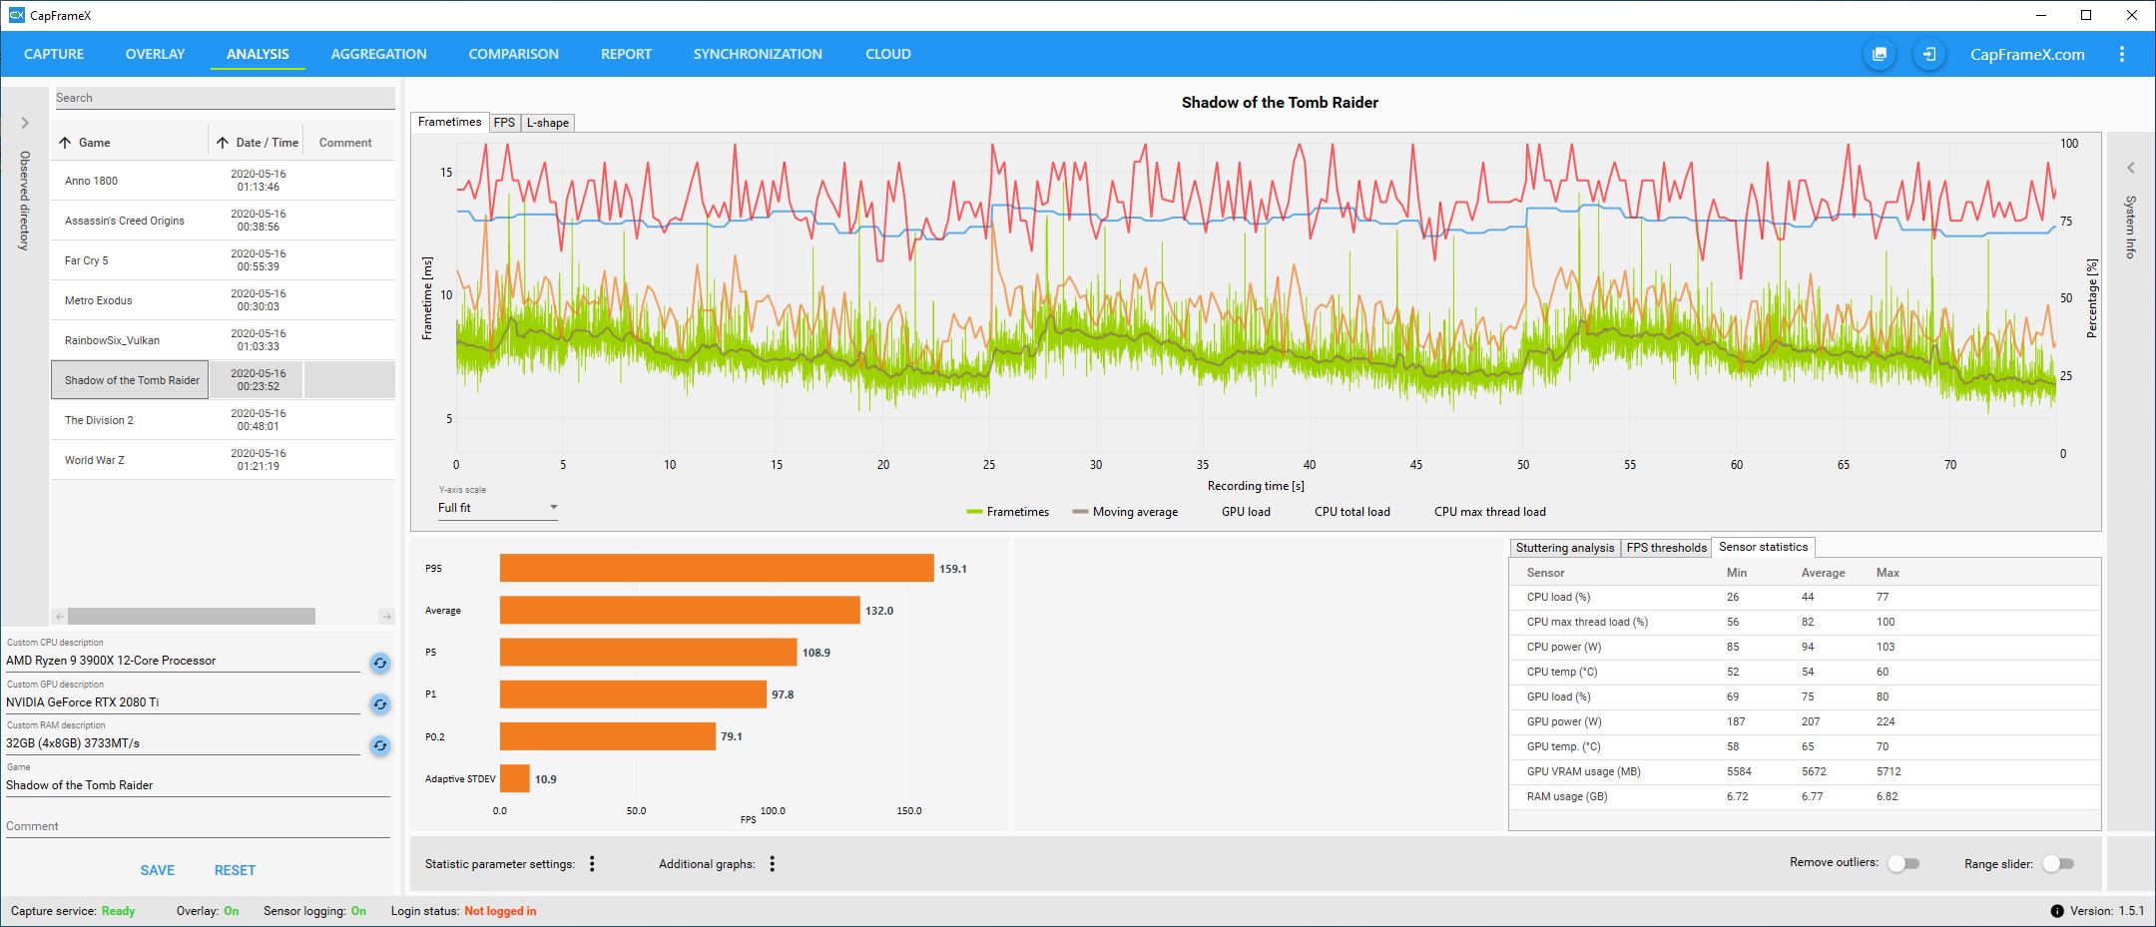The width and height of the screenshot is (2156, 927).
Task: Click the GPU VRAM usage (MB) row
Action: coord(1805,771)
